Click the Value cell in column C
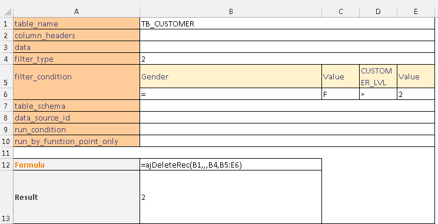 point(340,76)
